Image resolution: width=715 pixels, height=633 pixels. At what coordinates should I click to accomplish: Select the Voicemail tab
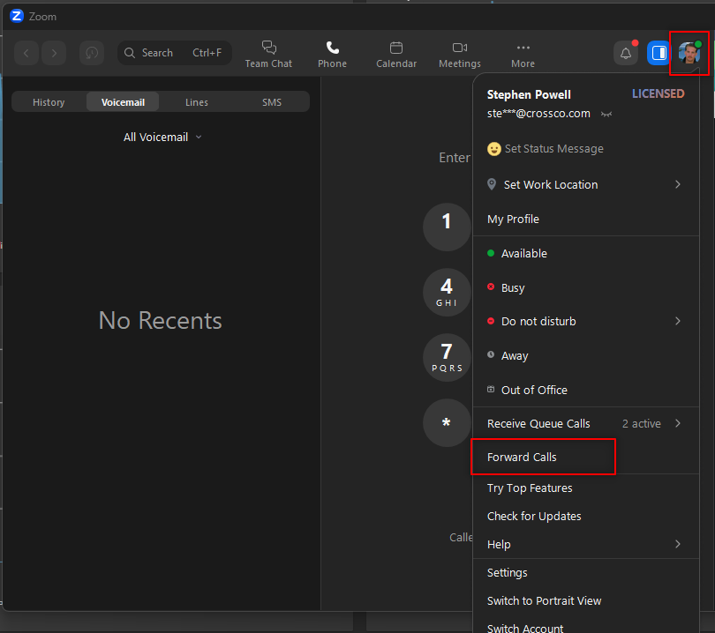point(123,102)
